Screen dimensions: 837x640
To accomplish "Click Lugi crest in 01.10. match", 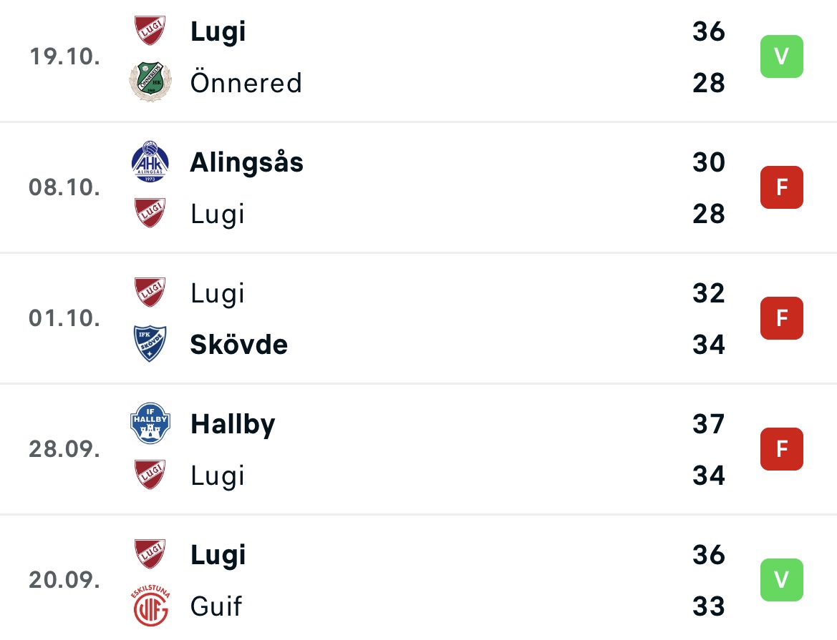I will pos(150,292).
